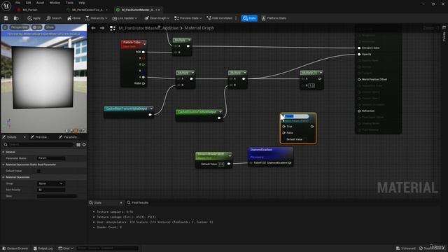Viewport: 448px width, 252px height.
Task: Switch to the MI_PortalCenterFire tab
Action: pyautogui.click(x=87, y=10)
